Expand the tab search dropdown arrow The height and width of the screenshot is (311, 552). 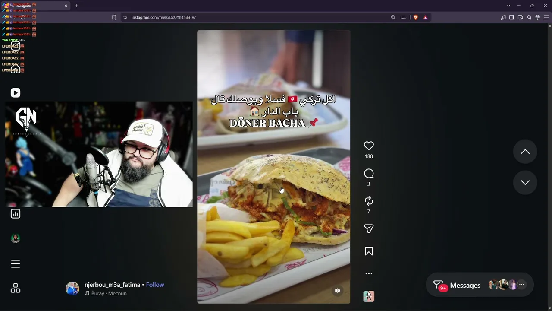coord(508,6)
